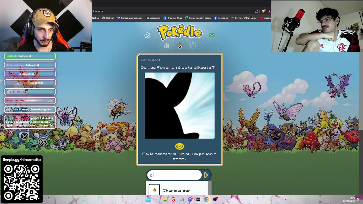Submit guess with yellow arrow button
Image resolution: width=363 pixels, height=204 pixels.
point(206,175)
